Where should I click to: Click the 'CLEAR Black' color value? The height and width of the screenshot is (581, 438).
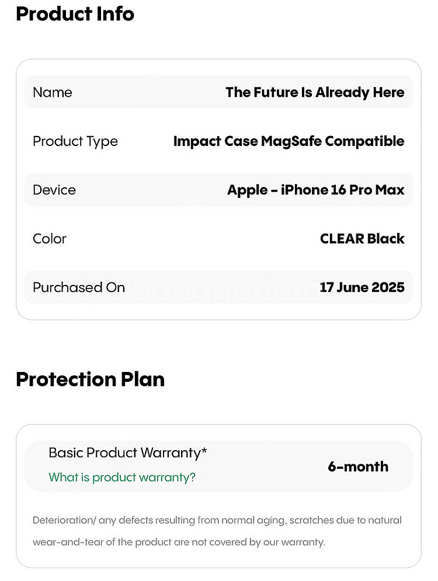pyautogui.click(x=362, y=239)
